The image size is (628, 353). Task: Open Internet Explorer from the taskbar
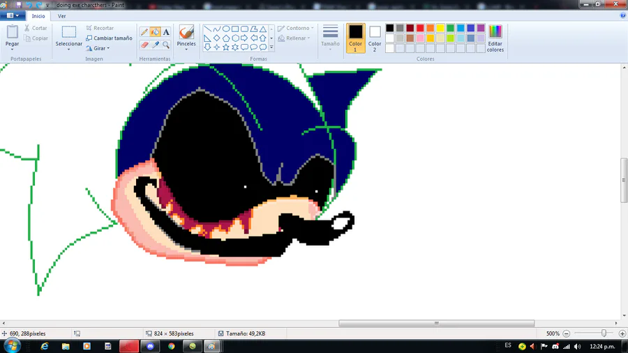(45, 346)
